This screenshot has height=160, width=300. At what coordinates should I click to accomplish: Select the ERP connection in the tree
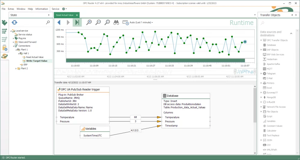click(25, 65)
